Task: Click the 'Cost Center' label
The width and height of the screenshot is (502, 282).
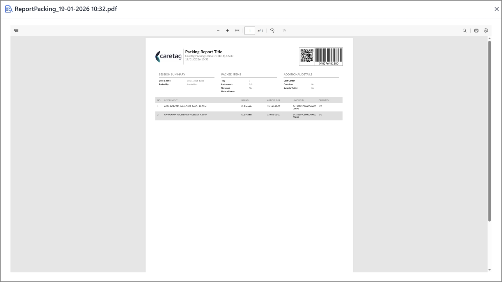Action: [289, 81]
